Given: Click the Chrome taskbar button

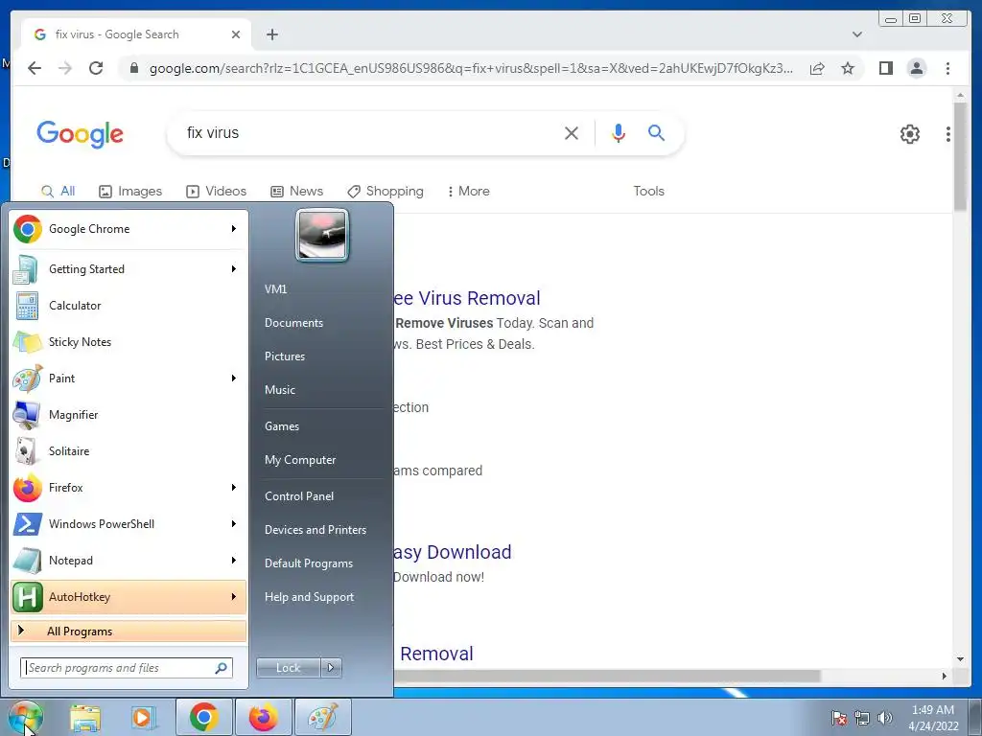Looking at the screenshot, I should (203, 717).
